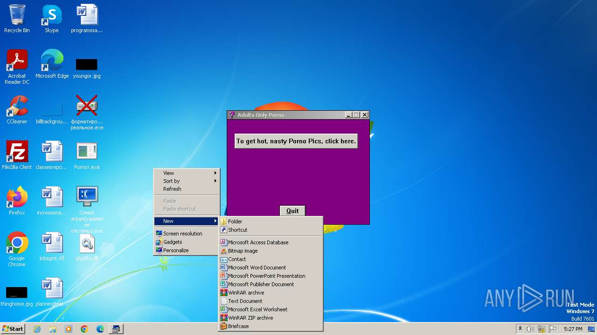Create a new Shortcut
The height and width of the screenshot is (335, 597).
271,230
